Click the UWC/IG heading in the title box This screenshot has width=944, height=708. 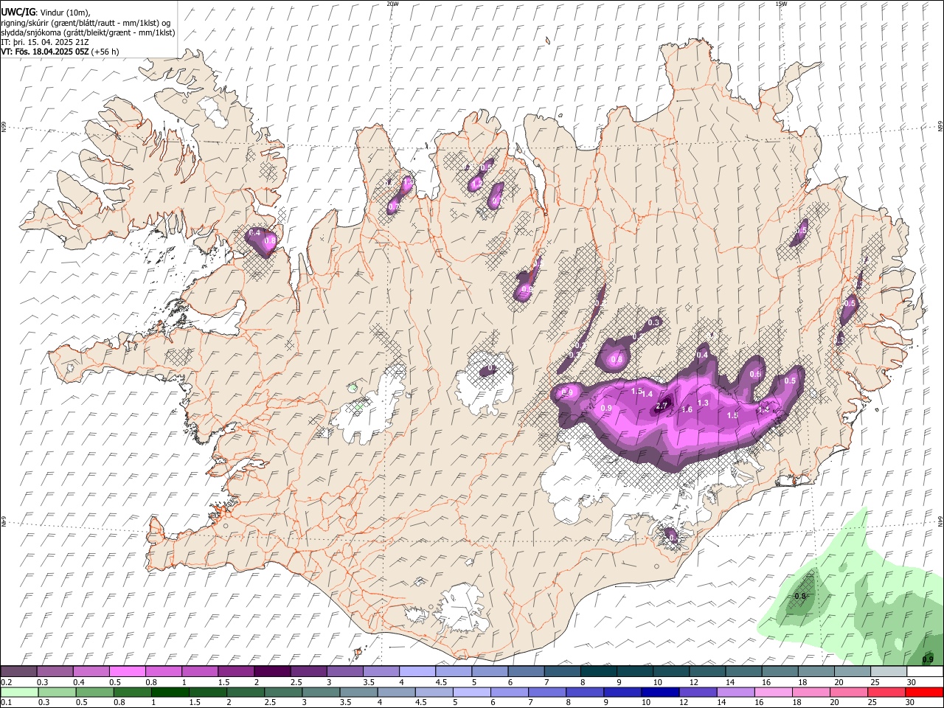point(17,12)
